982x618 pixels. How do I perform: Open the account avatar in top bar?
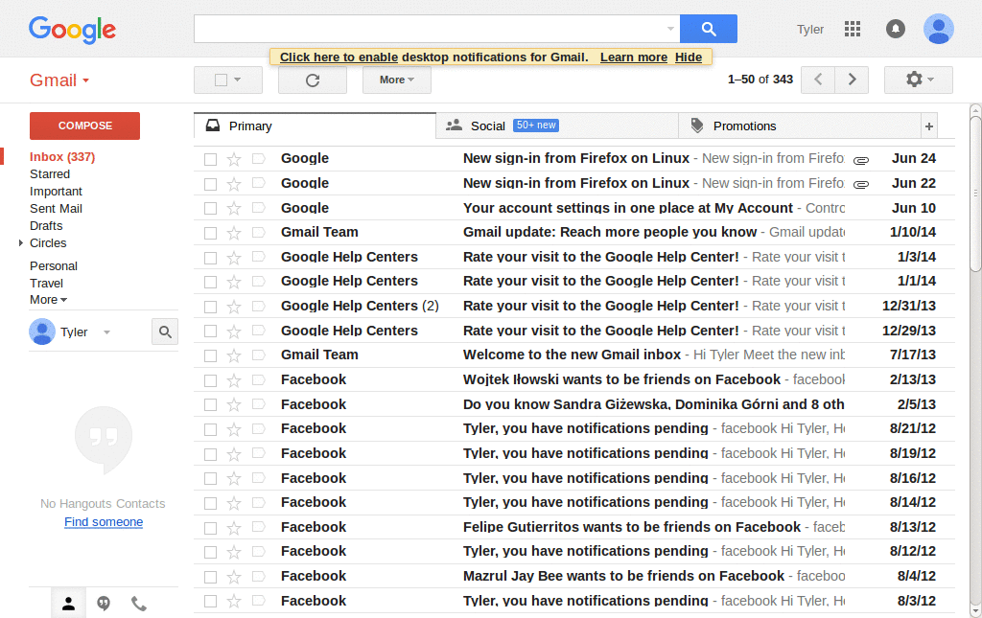938,29
